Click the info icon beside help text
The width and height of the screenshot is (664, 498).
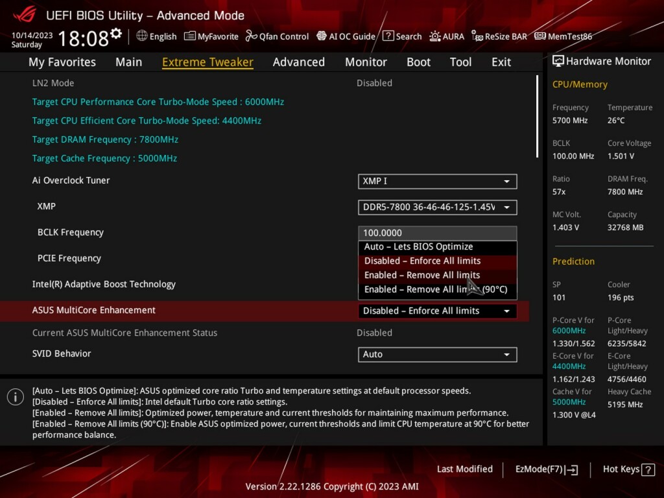(x=16, y=397)
